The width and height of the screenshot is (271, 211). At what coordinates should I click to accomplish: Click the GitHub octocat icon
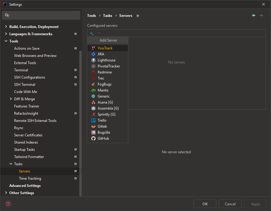[x=93, y=138]
